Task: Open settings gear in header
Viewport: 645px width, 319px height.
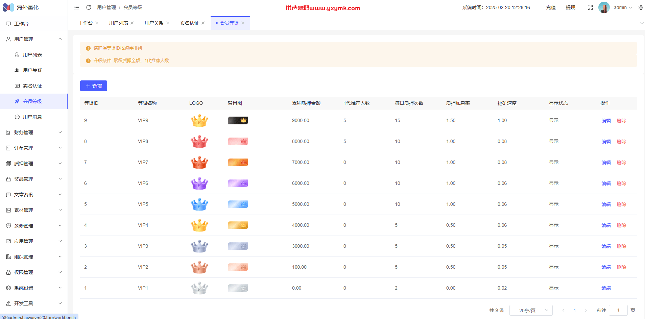Action: (641, 7)
